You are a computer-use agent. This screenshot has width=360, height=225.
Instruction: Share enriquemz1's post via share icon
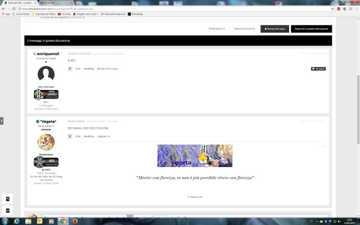326,53
